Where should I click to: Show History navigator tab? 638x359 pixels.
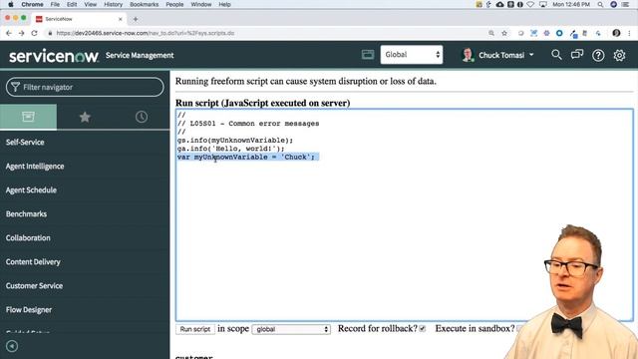[142, 118]
